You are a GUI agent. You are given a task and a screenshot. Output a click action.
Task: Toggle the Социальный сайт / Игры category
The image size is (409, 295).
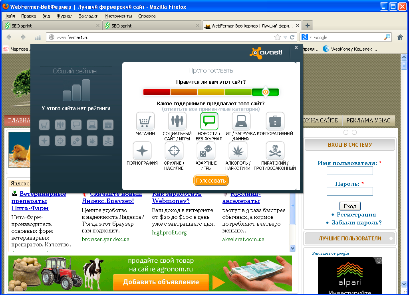pos(177,121)
